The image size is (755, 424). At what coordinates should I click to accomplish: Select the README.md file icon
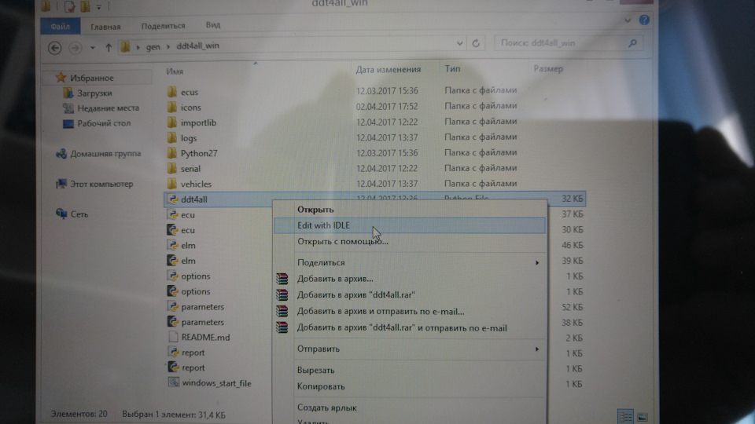coord(174,337)
